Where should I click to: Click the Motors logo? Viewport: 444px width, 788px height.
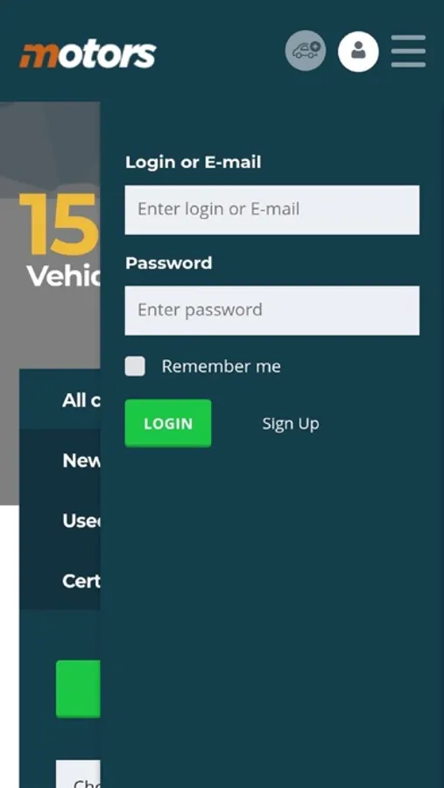[88, 55]
